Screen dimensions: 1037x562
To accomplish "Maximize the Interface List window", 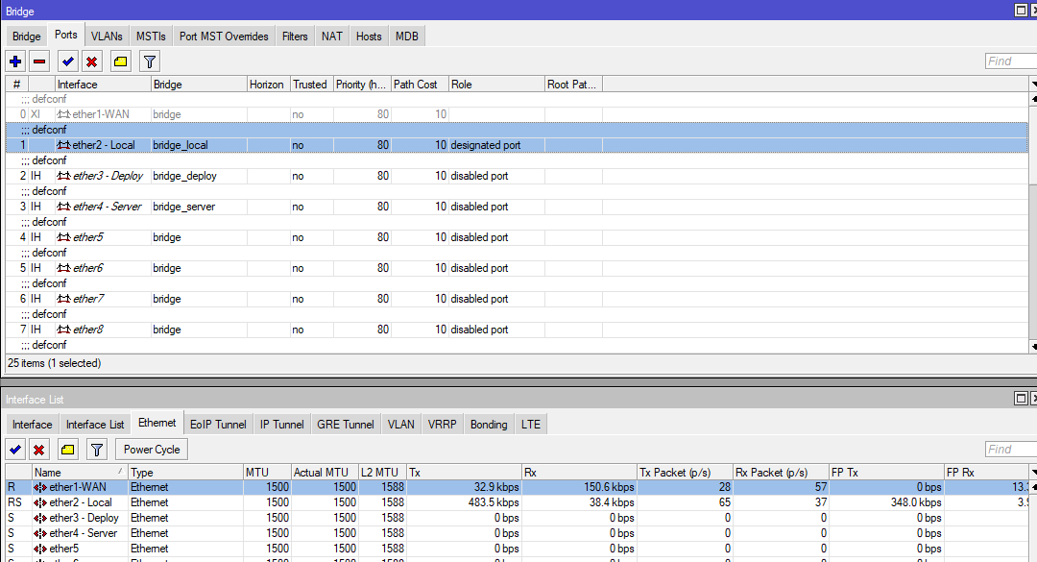I will coord(1021,399).
